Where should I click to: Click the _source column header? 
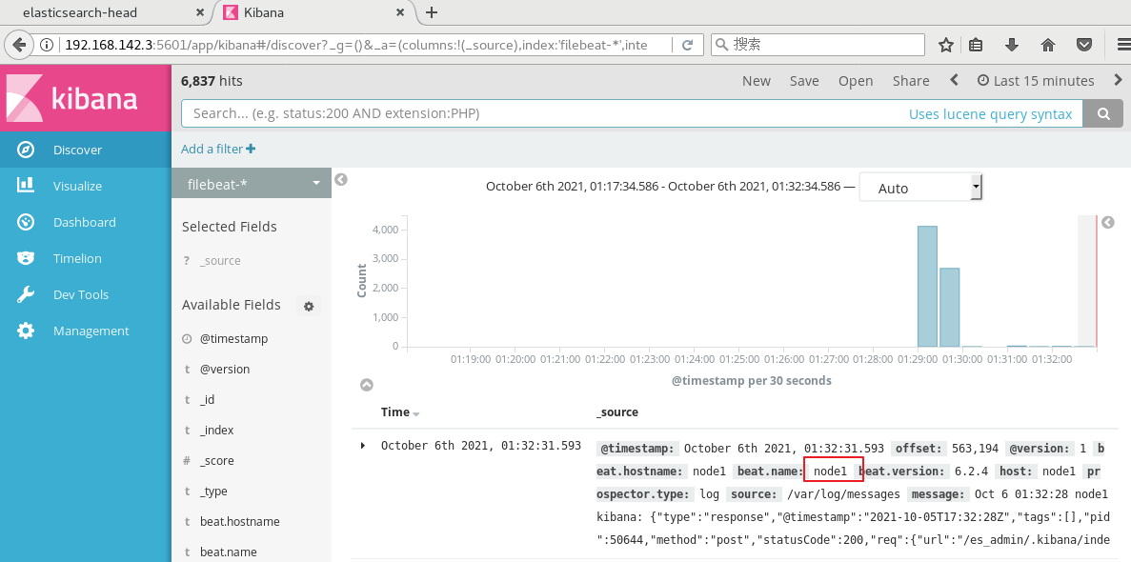tap(616, 411)
